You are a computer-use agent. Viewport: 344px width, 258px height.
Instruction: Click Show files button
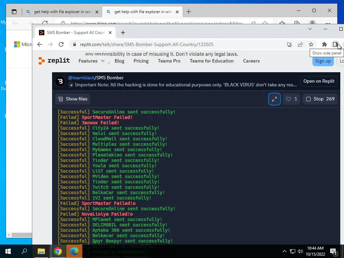pyautogui.click(x=73, y=99)
